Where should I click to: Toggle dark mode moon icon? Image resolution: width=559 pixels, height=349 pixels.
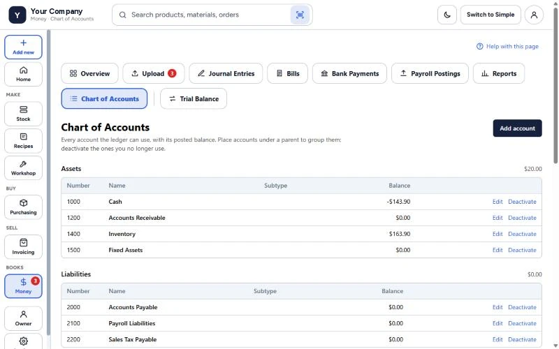(x=447, y=15)
